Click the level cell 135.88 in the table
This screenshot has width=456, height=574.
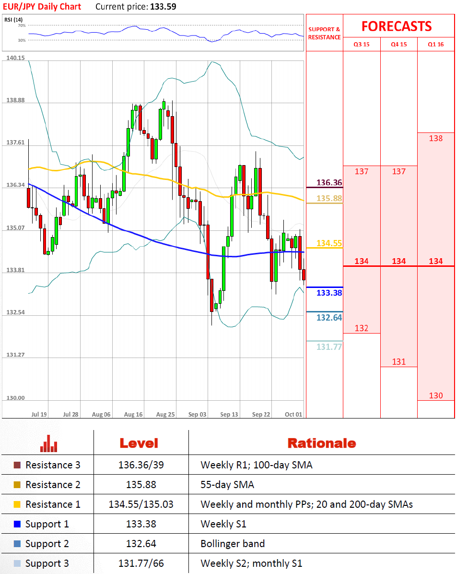(141, 485)
